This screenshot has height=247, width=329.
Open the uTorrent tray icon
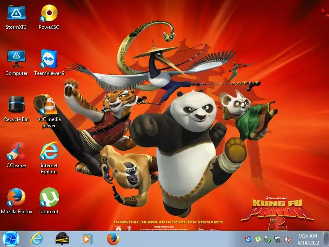pyautogui.click(x=258, y=239)
